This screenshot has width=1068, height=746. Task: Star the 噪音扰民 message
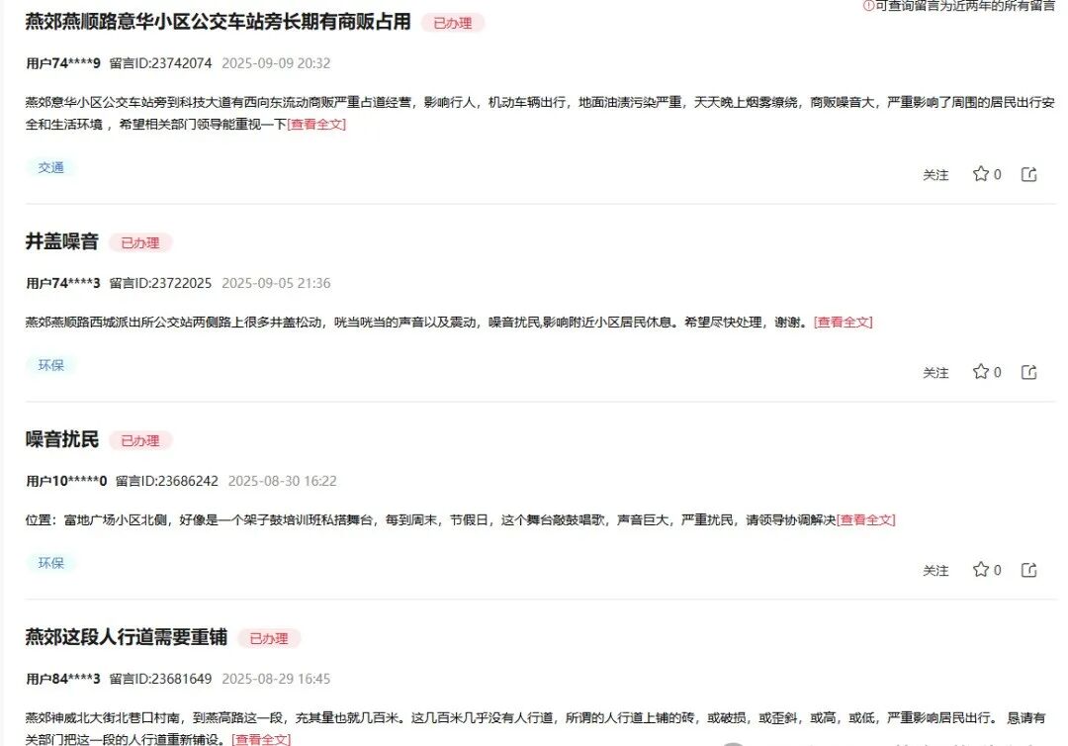click(980, 570)
